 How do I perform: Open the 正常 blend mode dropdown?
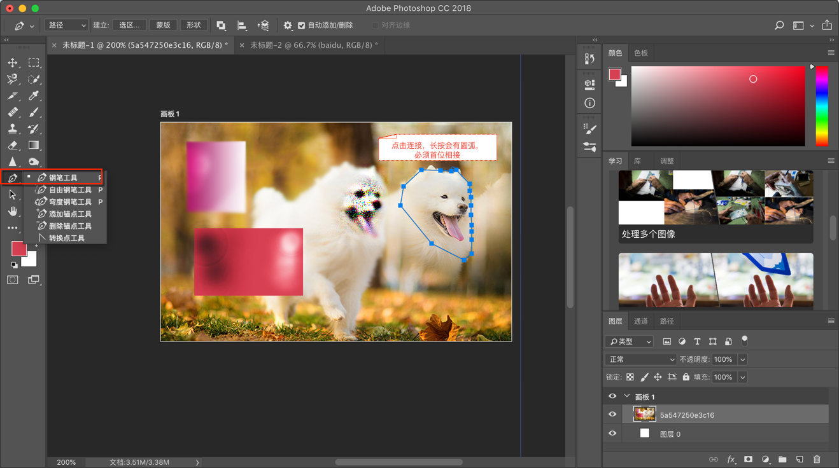pyautogui.click(x=640, y=359)
